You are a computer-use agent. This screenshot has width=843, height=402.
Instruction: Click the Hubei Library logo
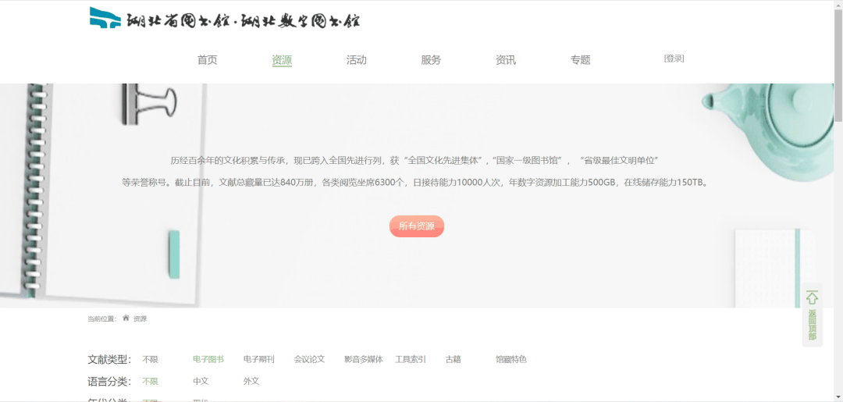point(225,18)
